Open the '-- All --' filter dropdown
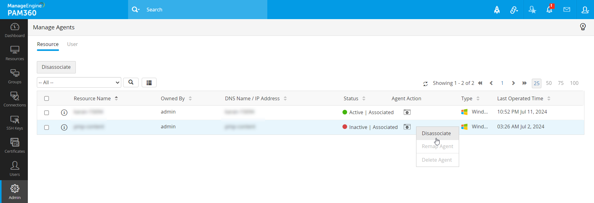This screenshot has height=203, width=594. pyautogui.click(x=79, y=82)
